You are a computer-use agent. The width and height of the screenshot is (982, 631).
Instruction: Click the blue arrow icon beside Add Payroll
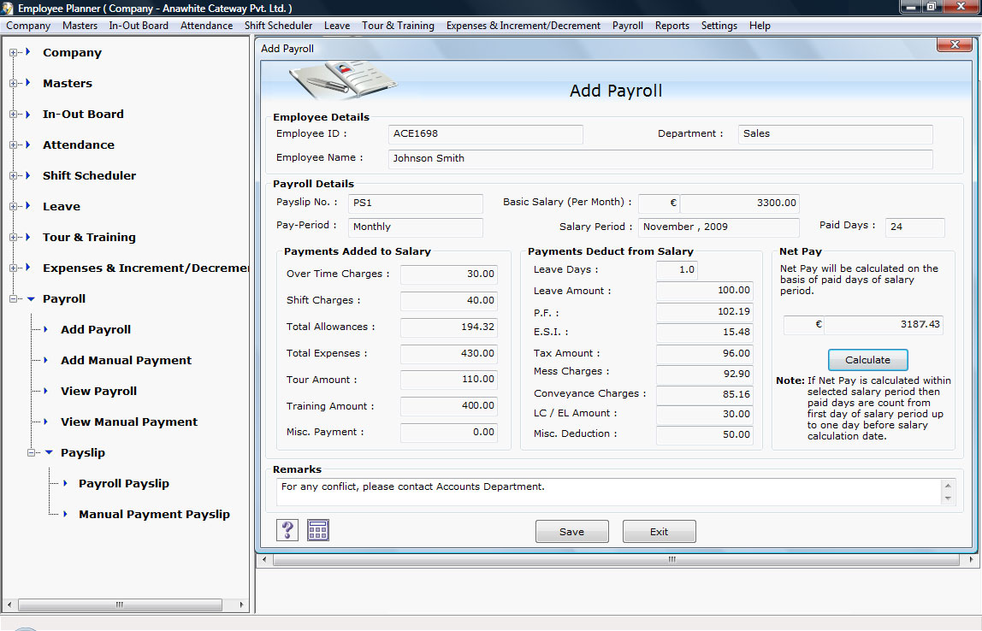[x=46, y=329]
